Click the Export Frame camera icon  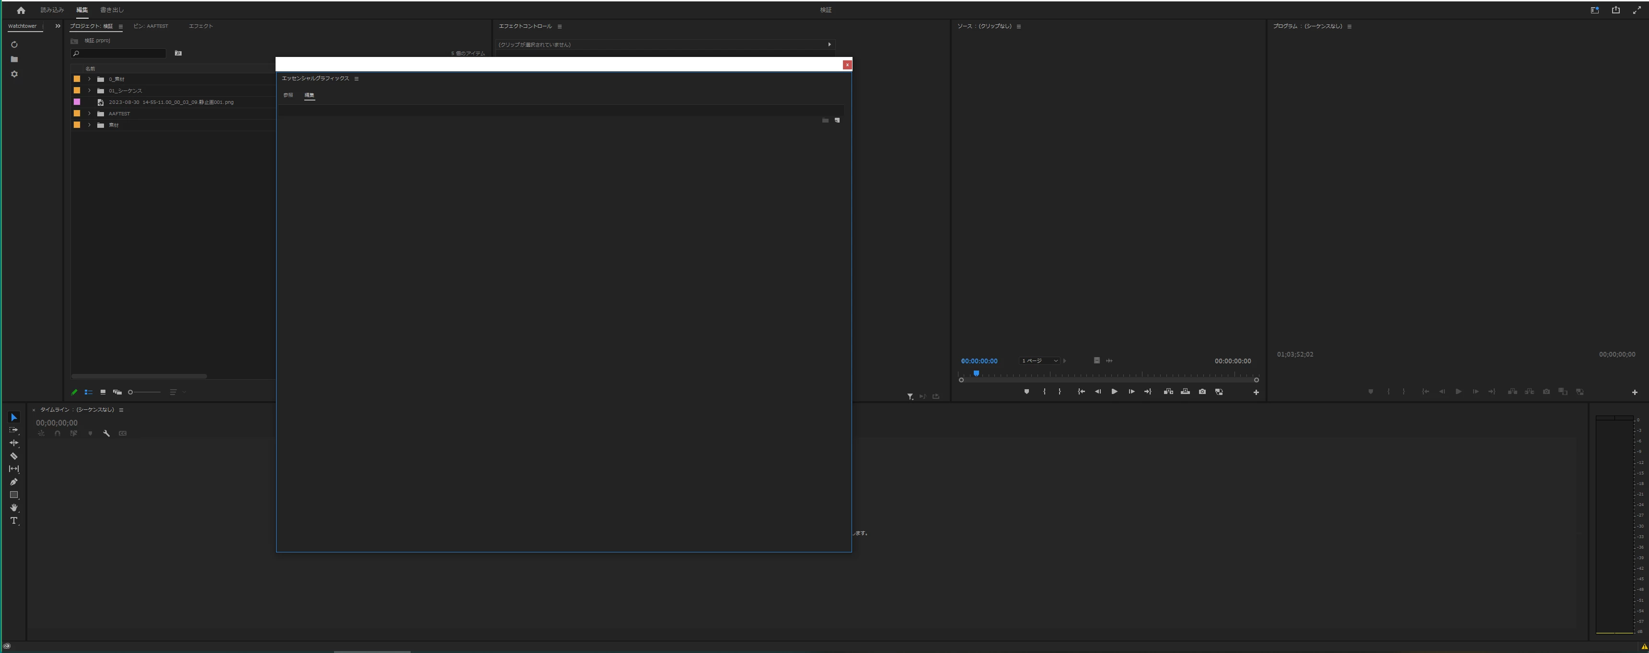click(x=1202, y=392)
